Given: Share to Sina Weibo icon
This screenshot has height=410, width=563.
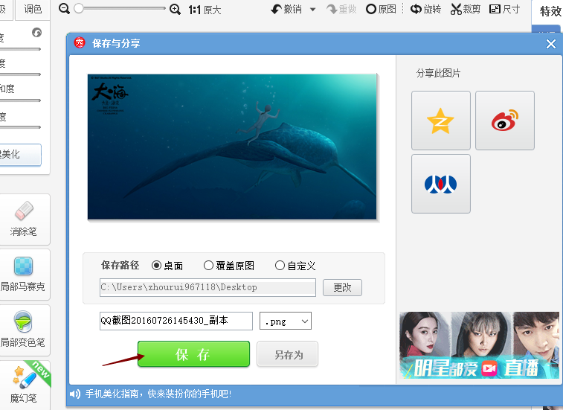Looking at the screenshot, I should tap(505, 121).
